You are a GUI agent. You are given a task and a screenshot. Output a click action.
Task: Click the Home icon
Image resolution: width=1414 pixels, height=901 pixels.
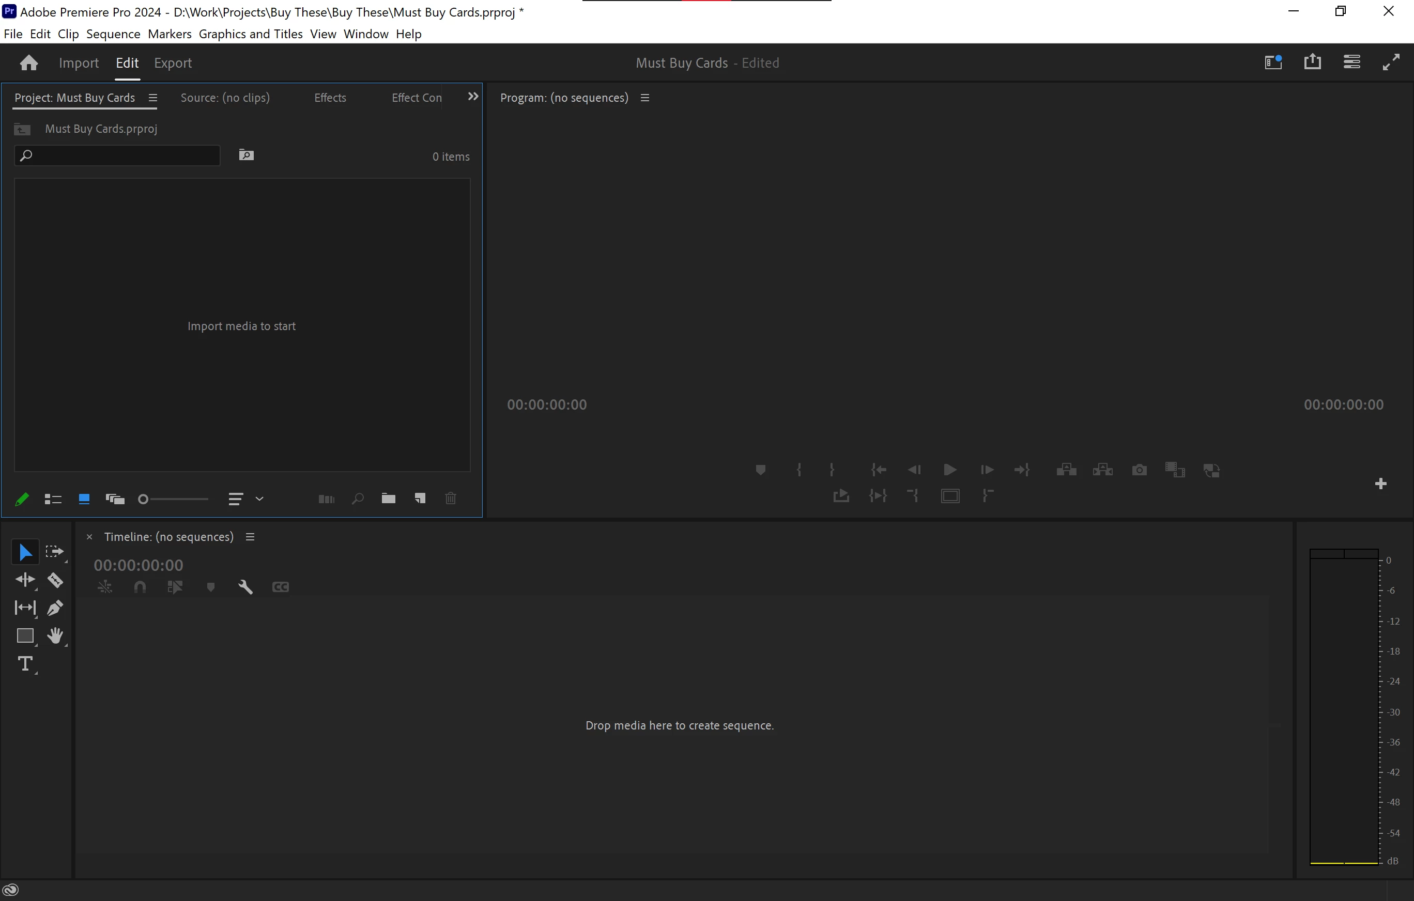point(29,63)
